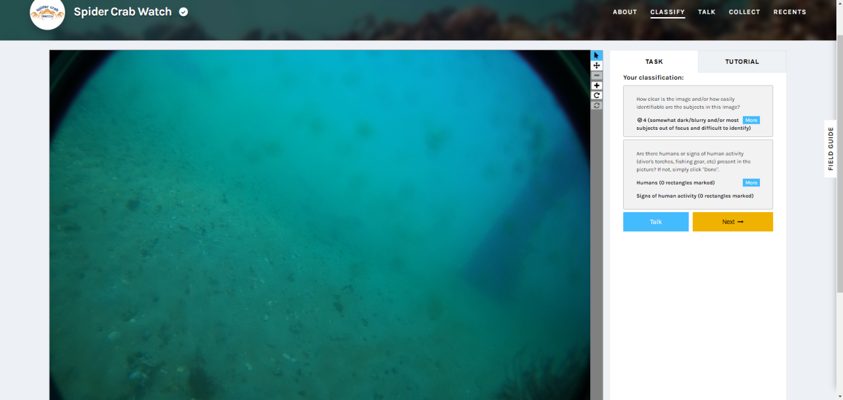The height and width of the screenshot is (400, 843).
Task: Click More beside the image clarity answer
Action: pos(751,120)
